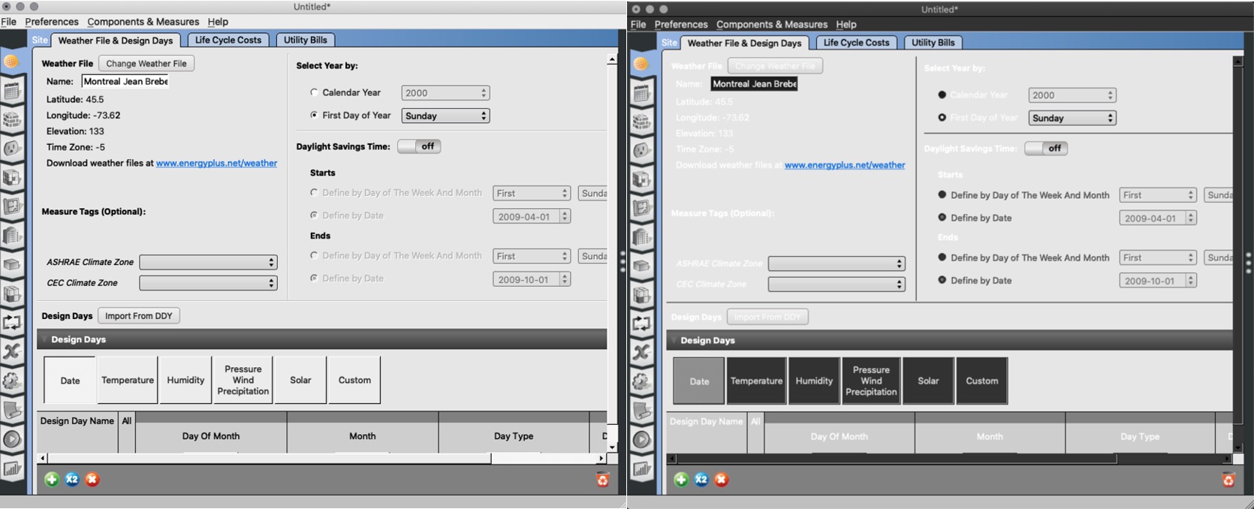This screenshot has height=509, width=1254.
Task: Open Measures scroll icon in light window
Action: [x=12, y=410]
